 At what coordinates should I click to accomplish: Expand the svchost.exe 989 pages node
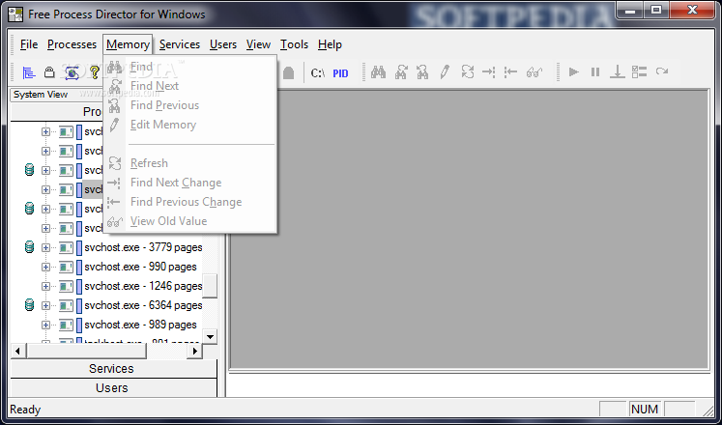(x=45, y=325)
